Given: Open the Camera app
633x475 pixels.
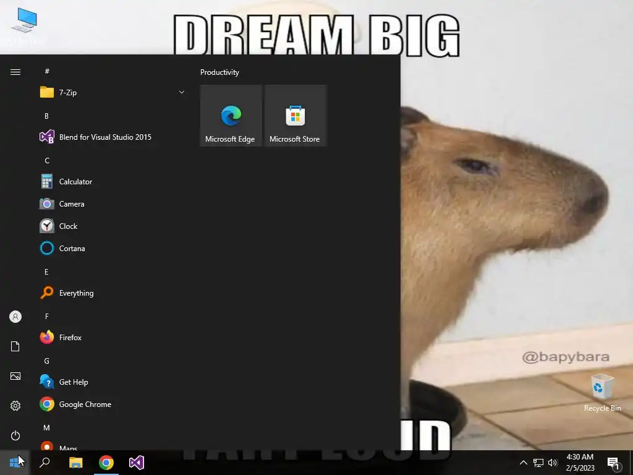Looking at the screenshot, I should (x=112, y=204).
